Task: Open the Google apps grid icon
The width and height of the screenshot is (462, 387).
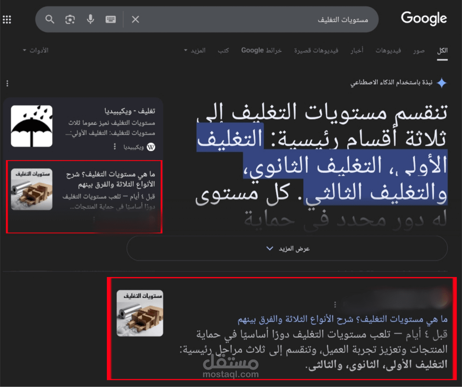Action: (7, 19)
